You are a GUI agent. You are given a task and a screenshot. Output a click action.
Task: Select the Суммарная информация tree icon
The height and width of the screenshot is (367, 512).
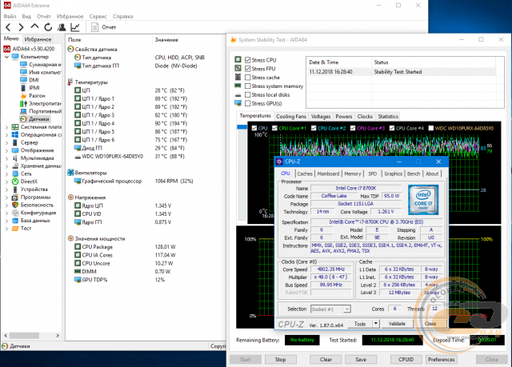23,65
